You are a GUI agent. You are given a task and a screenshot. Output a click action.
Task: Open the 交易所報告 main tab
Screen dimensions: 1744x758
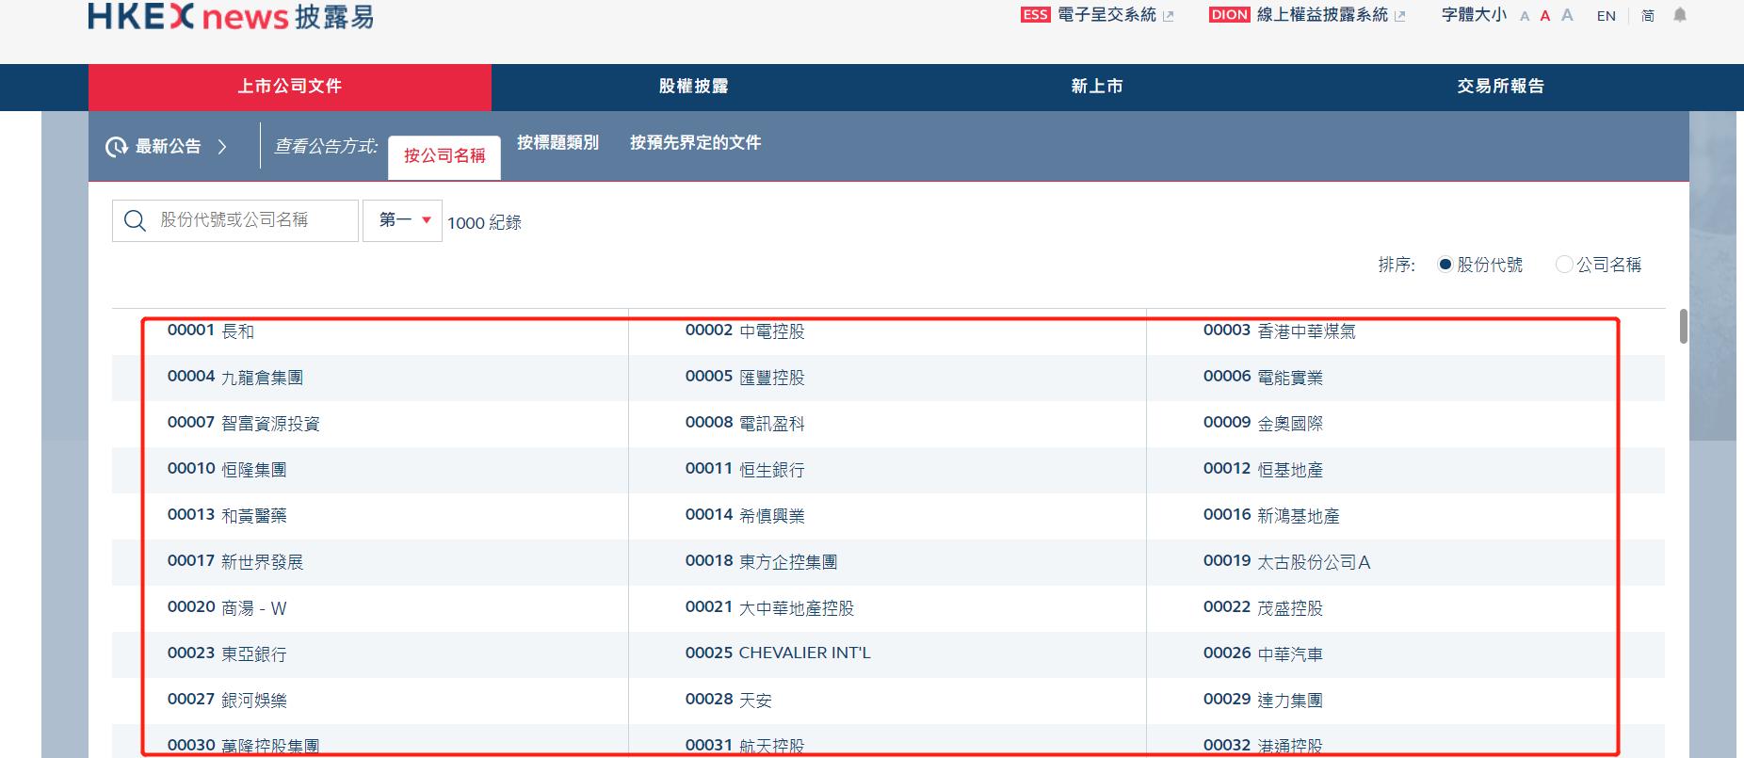[1501, 87]
